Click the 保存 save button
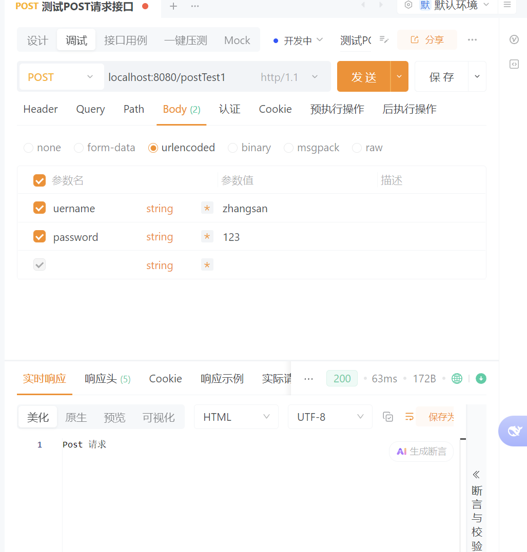Screen dimensions: 527x552 point(442,76)
